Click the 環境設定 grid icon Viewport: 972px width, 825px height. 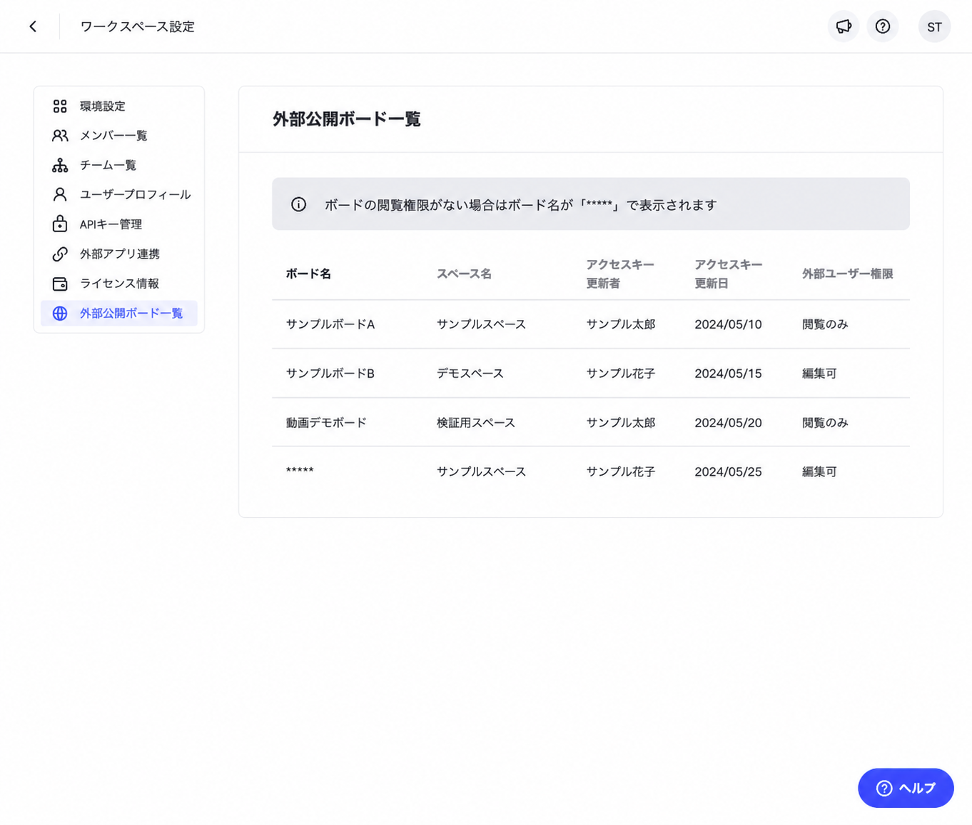(x=60, y=106)
